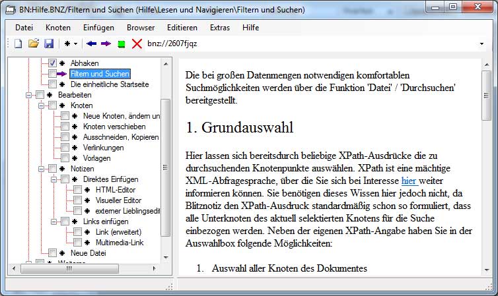Click the asterisk icon beside Knoten verschieben
Screen dimensions: 498x296
75,127
